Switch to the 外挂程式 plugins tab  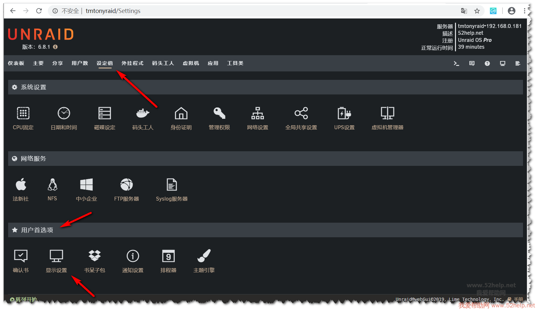pos(132,63)
